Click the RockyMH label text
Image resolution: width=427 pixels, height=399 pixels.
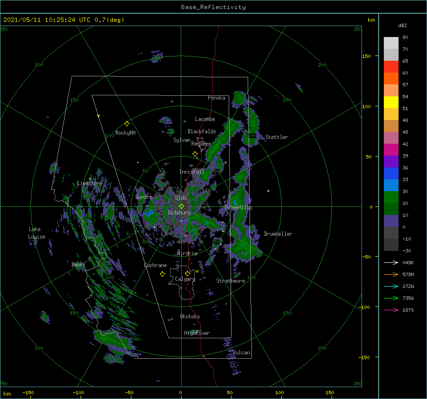125,133
